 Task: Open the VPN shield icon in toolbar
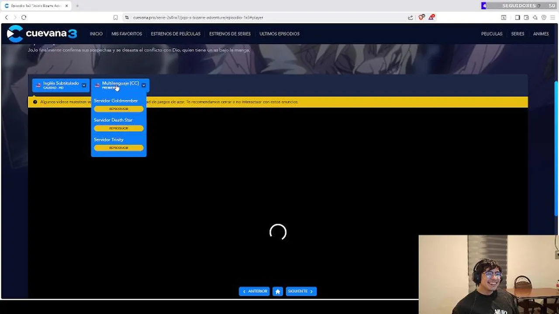(544, 17)
